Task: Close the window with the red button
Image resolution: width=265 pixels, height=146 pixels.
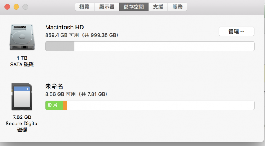Action: point(7,7)
